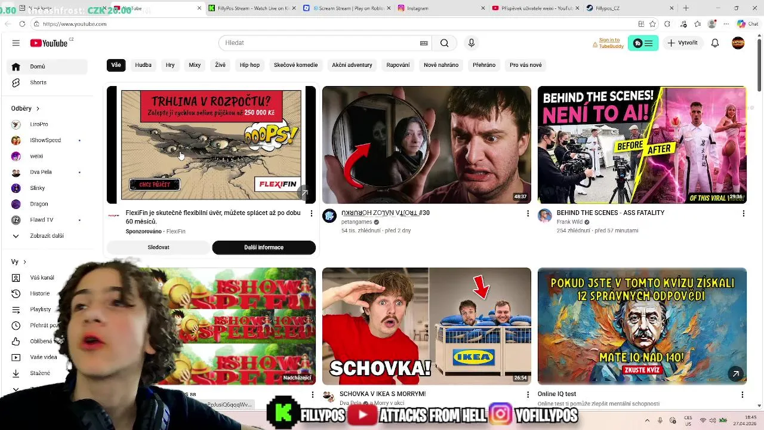
Task: Select the Hry filter chip
Action: (x=170, y=65)
